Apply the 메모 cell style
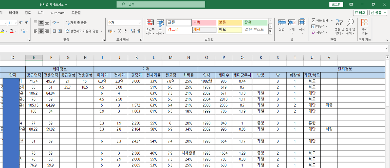This screenshot has width=390, height=168. click(230, 30)
